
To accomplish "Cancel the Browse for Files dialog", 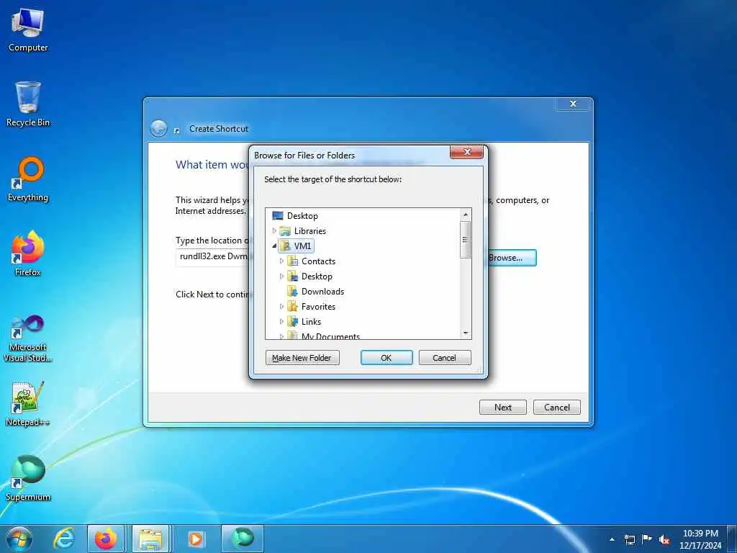I will pyautogui.click(x=444, y=358).
